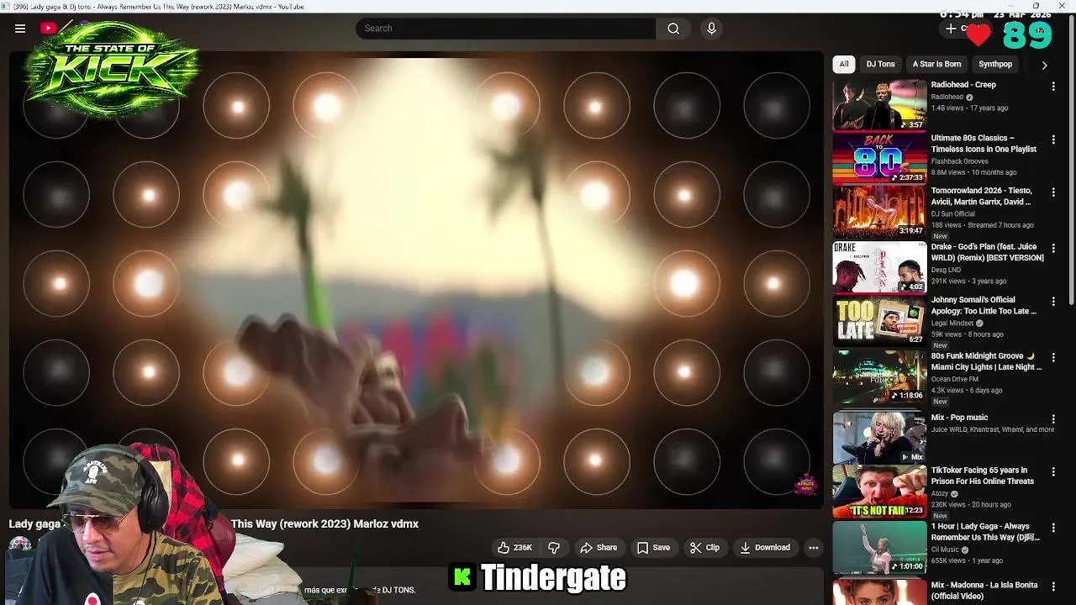Screen dimensions: 1076x605
Task: Open options for 1 Hour Lady Gaga video
Action: 1053,528
